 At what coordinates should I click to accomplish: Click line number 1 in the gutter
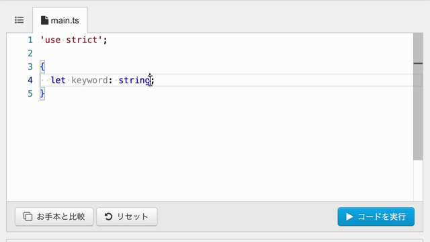[x=30, y=40]
